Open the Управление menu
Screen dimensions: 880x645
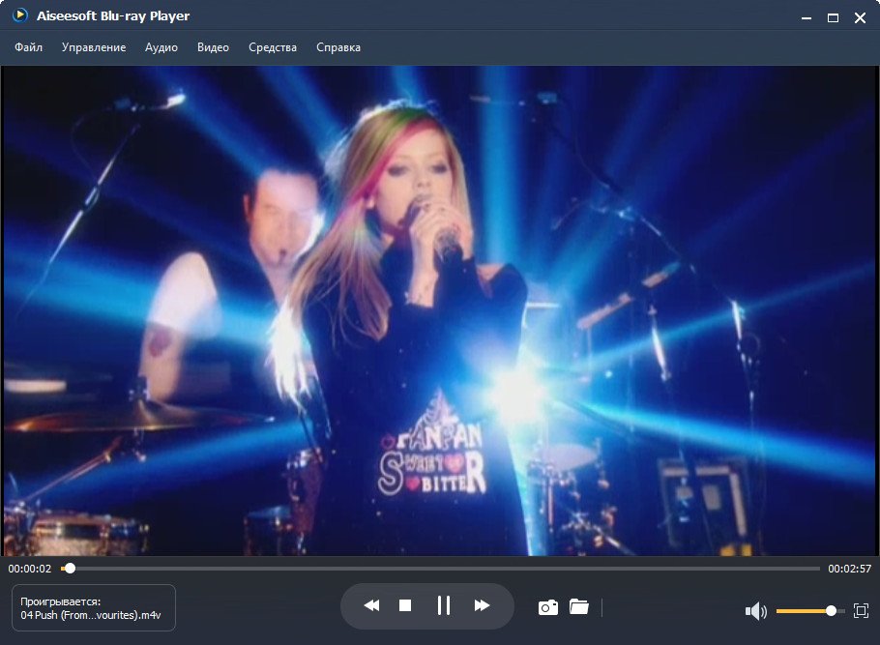coord(94,47)
